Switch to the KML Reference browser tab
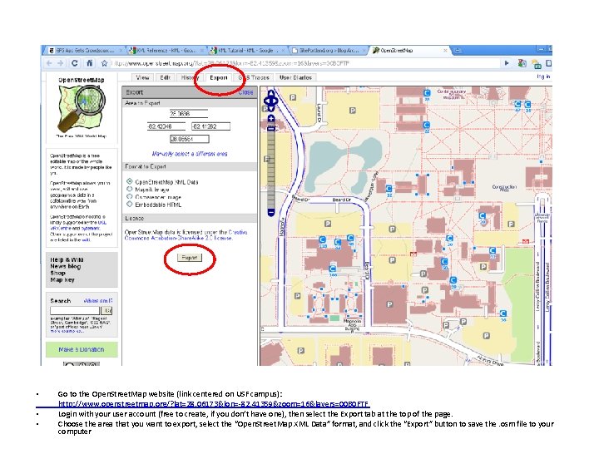This screenshot has height=449, width=599. point(166,51)
